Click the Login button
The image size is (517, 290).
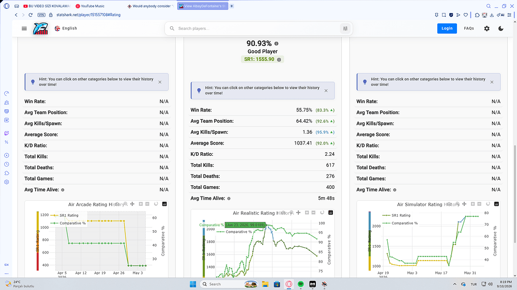(447, 28)
